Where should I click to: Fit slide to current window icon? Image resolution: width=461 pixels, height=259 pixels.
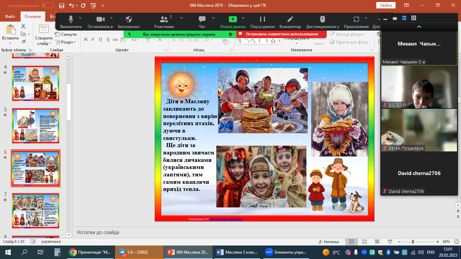(456, 242)
